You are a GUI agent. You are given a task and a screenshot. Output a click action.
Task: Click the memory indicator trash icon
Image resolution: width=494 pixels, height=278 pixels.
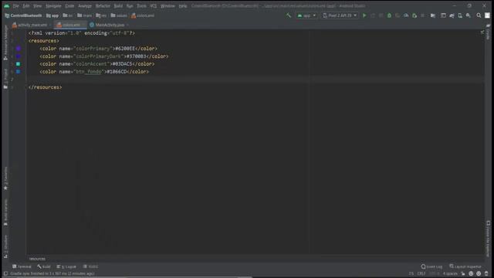(x=486, y=273)
